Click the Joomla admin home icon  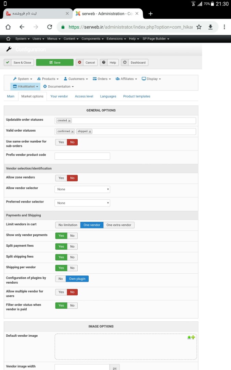point(8,39)
